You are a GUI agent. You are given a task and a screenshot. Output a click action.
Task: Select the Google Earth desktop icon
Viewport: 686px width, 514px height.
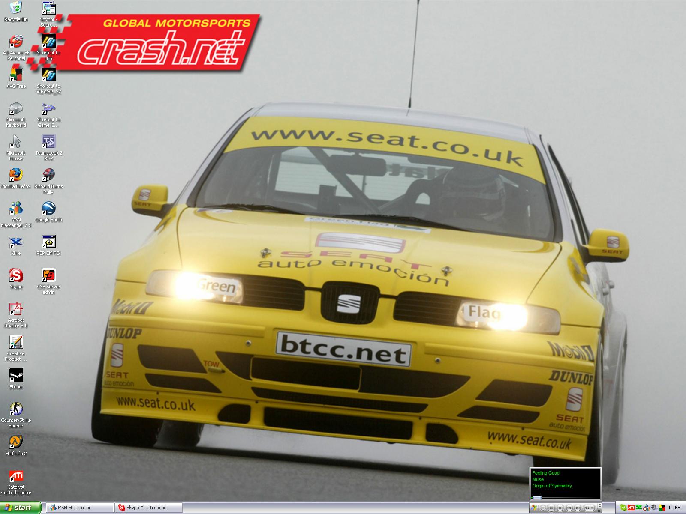click(48, 212)
